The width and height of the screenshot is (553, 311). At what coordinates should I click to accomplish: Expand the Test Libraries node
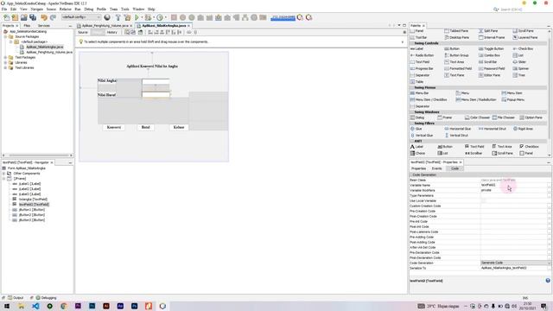(x=5, y=67)
